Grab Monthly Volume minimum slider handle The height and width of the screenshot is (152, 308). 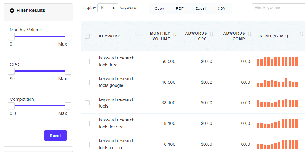[11, 37]
